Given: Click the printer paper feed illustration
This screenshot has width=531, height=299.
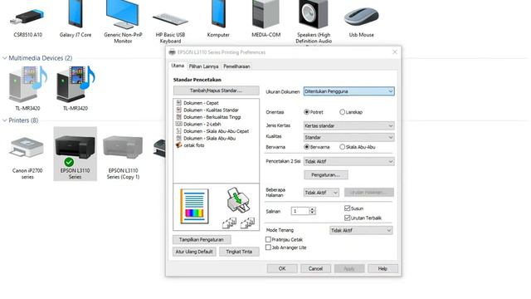Looking at the screenshot, I should coord(238,200).
